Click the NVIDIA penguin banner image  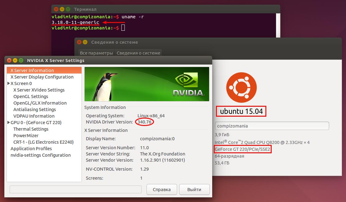147,84
